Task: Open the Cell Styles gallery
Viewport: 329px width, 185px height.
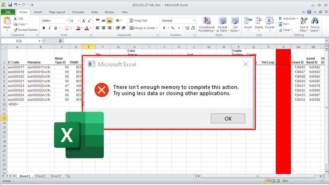Action: click(235, 25)
